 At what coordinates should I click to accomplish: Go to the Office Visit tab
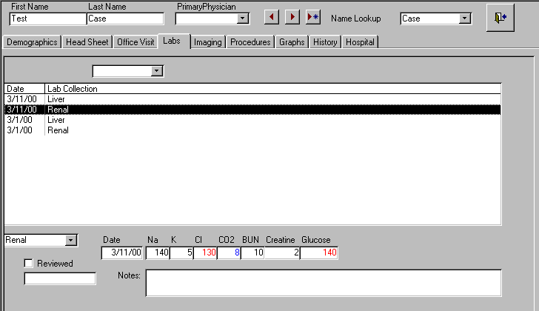(136, 42)
